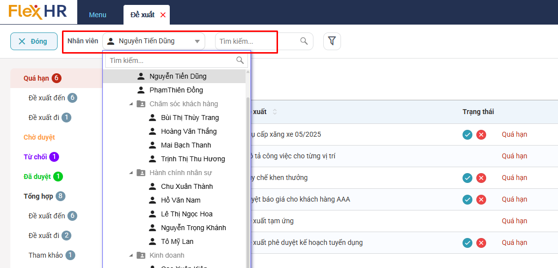Open Đề xuất đến under Quá hạn
The height and width of the screenshot is (268, 558).
coord(47,98)
